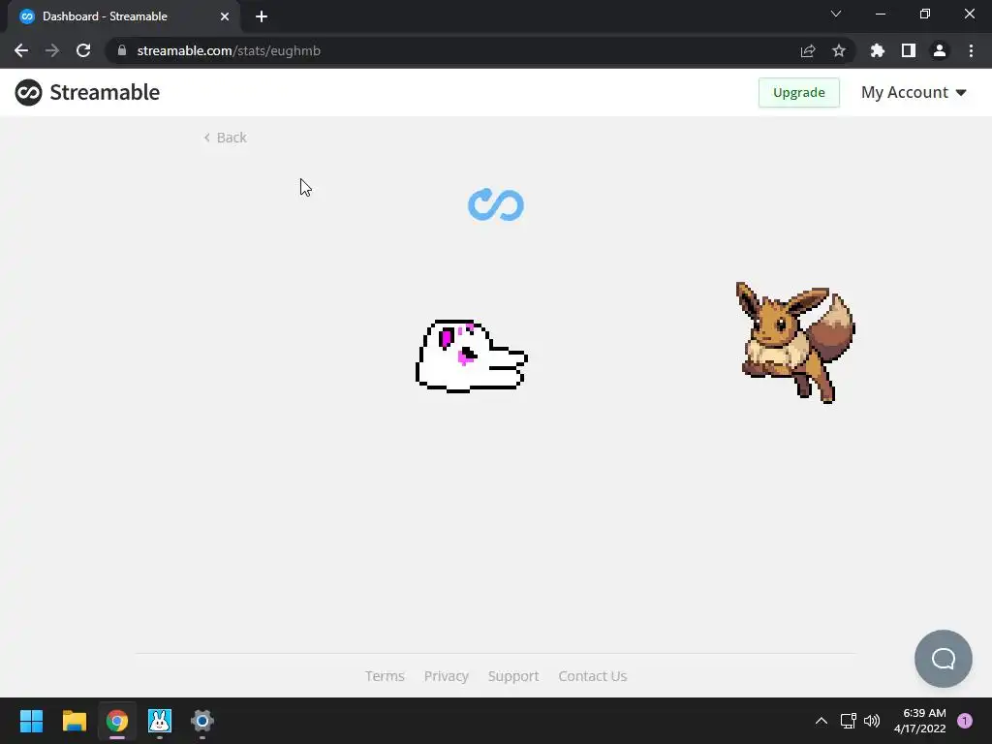Click the Upgrade button
992x744 pixels.
pyautogui.click(x=799, y=92)
